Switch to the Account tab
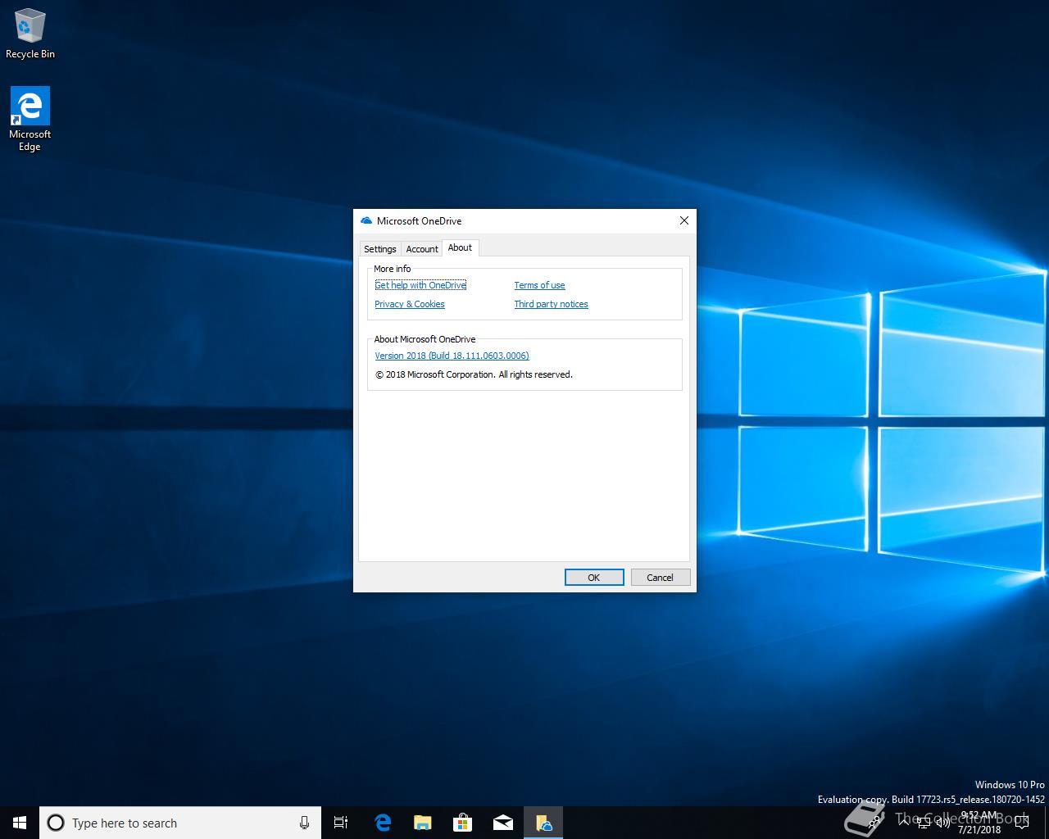 coord(422,249)
